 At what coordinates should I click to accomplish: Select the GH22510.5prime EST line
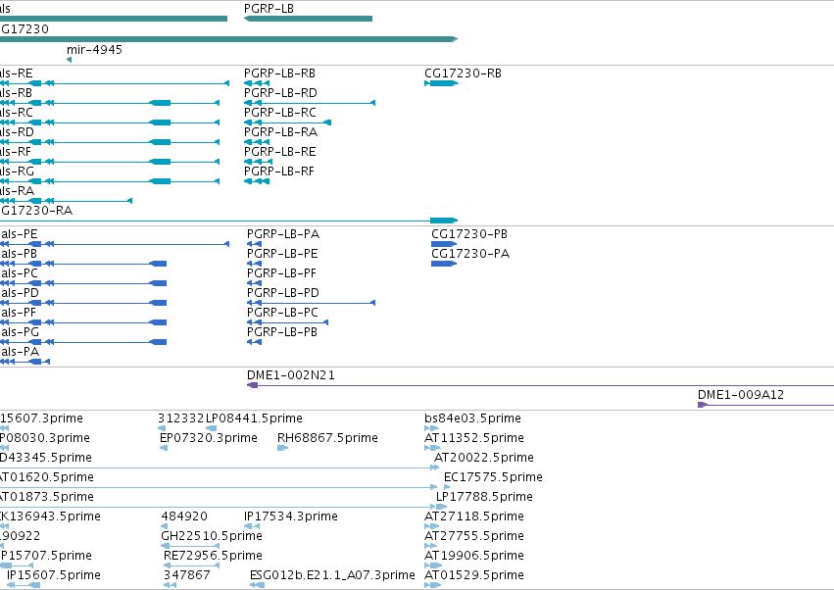click(x=190, y=546)
